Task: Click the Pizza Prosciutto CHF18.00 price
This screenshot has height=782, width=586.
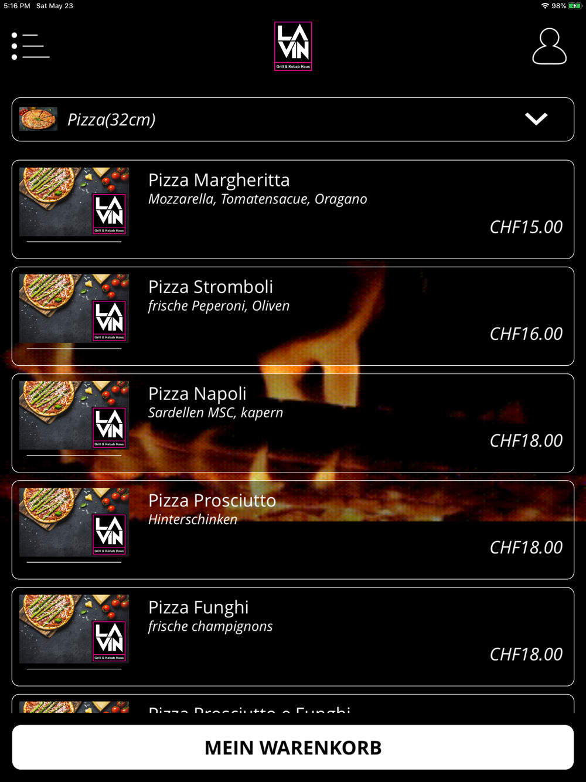Action: click(x=526, y=548)
